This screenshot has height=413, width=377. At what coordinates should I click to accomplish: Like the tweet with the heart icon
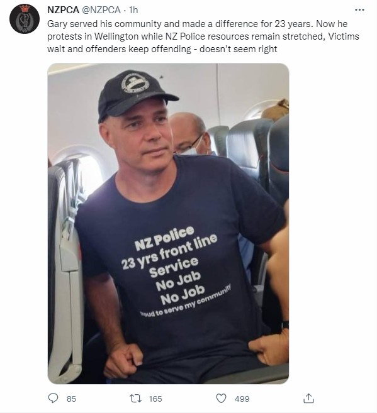[x=221, y=399]
